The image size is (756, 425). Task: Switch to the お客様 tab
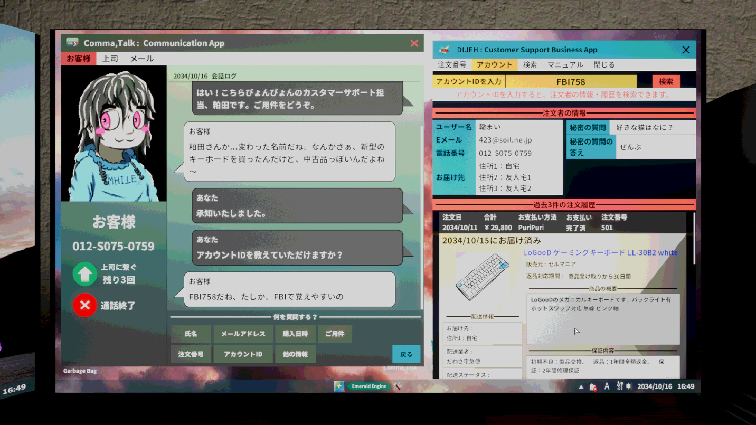[x=78, y=58]
